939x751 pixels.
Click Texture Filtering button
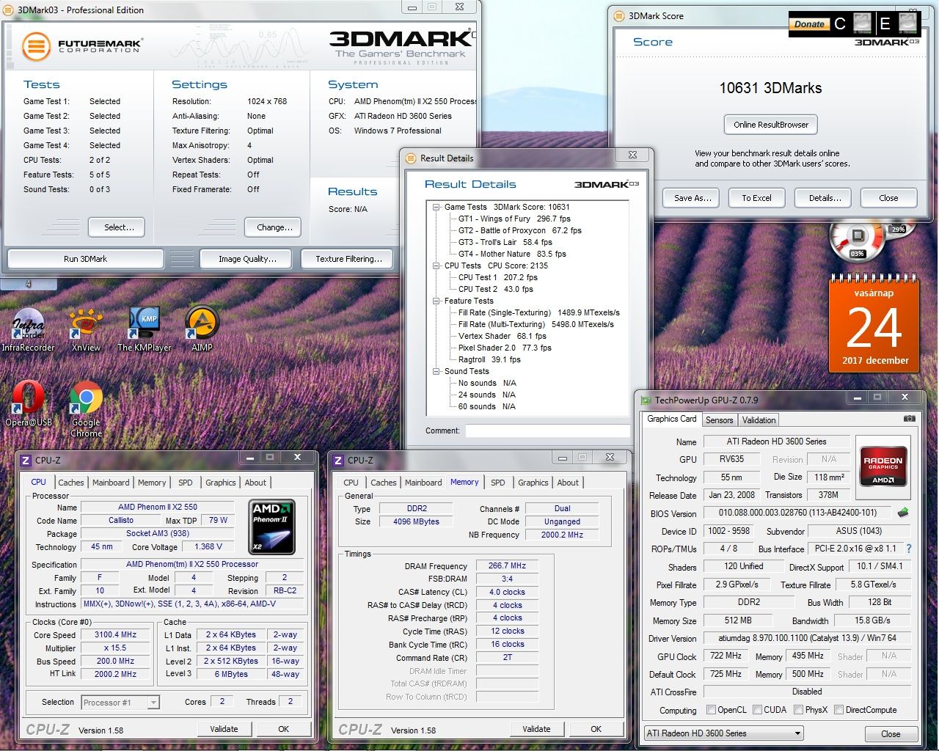pyautogui.click(x=348, y=259)
